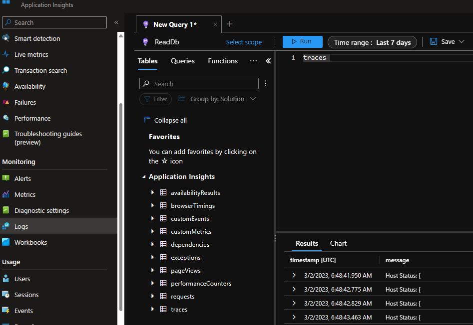Open the Metrics blade icon
The width and height of the screenshot is (473, 325).
[6, 194]
